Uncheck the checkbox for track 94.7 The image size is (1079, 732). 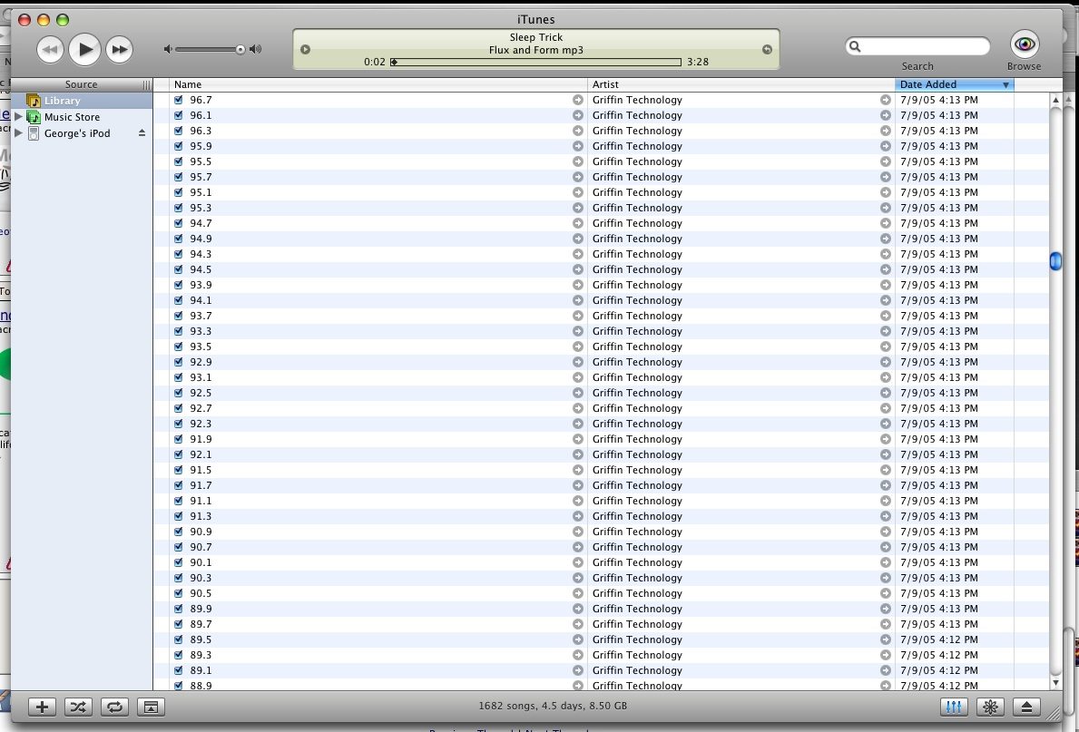(x=179, y=223)
